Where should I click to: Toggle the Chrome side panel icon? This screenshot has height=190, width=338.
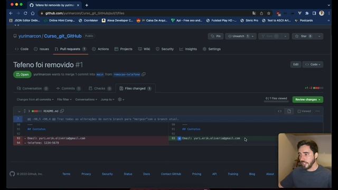[x=314, y=13]
